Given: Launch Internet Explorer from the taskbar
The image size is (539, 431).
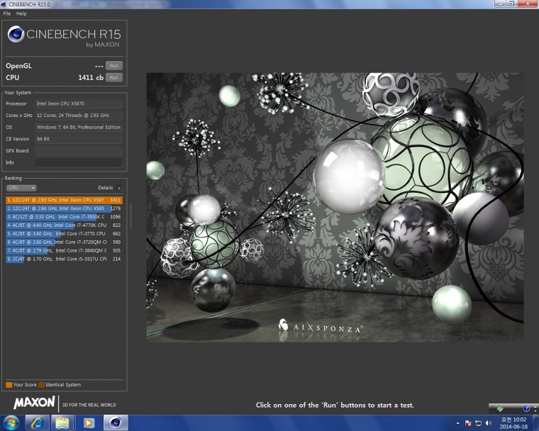Looking at the screenshot, I should click(x=37, y=422).
